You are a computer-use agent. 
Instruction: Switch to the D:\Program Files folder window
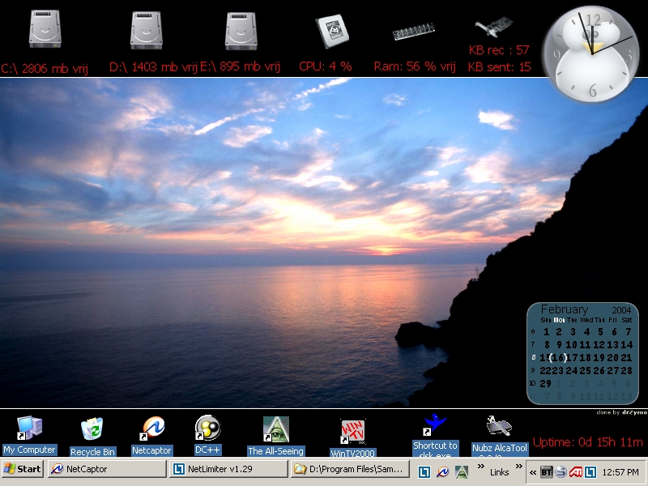(x=350, y=469)
